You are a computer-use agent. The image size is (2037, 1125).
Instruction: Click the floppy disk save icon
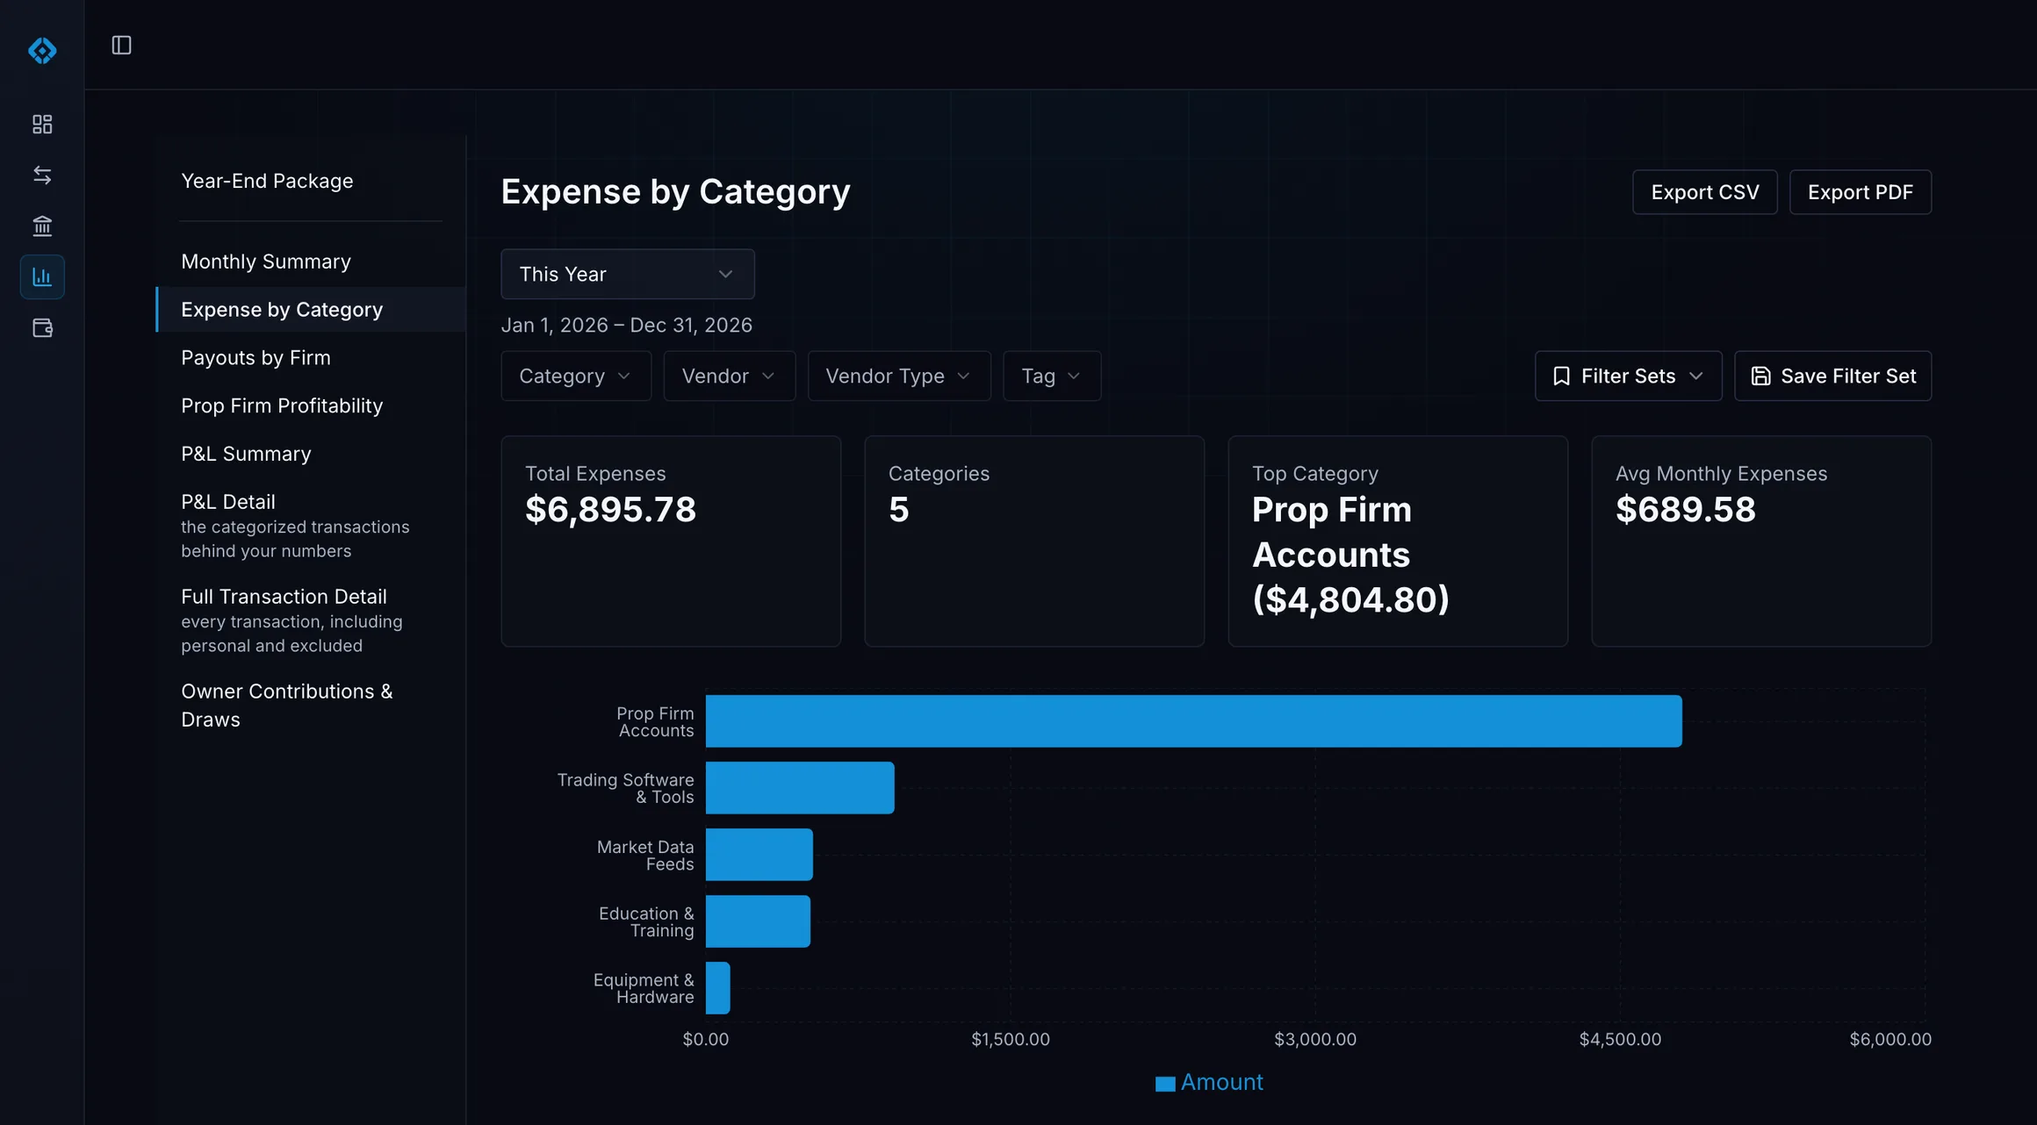click(1760, 376)
